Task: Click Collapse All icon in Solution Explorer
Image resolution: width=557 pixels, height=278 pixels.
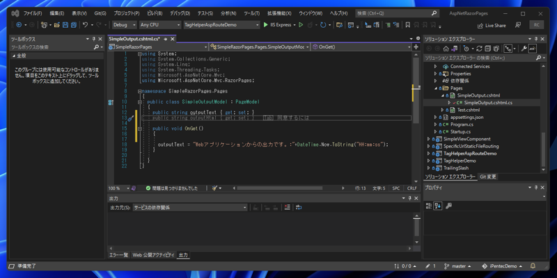Action: click(488, 49)
